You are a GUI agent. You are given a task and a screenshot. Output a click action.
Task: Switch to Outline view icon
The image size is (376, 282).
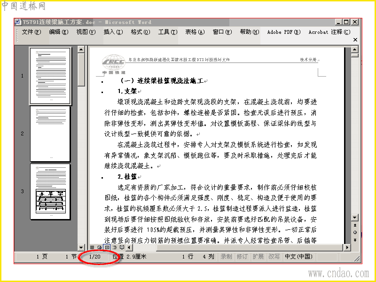(114, 247)
